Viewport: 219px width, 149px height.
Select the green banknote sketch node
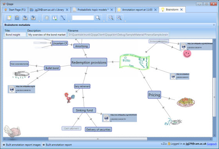[135, 62]
